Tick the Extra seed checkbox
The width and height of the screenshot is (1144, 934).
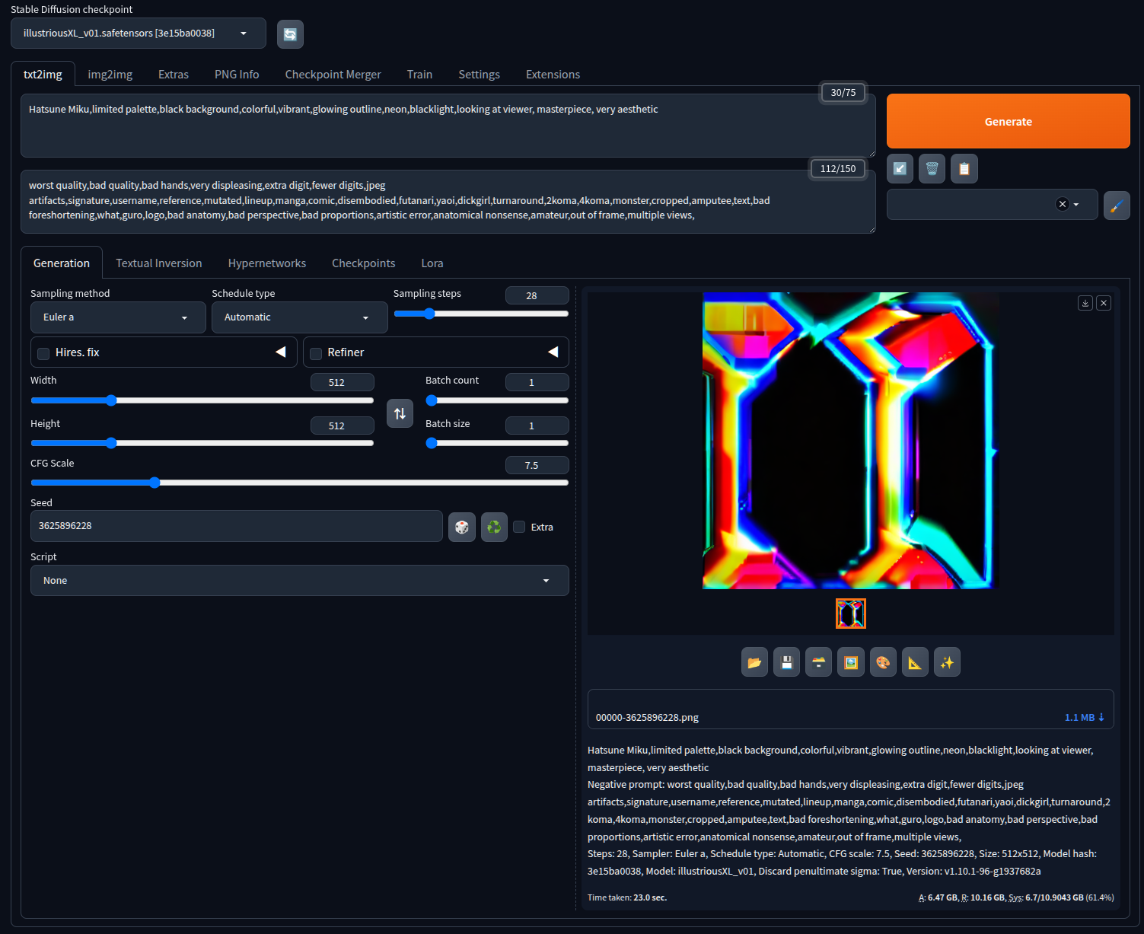point(519,527)
